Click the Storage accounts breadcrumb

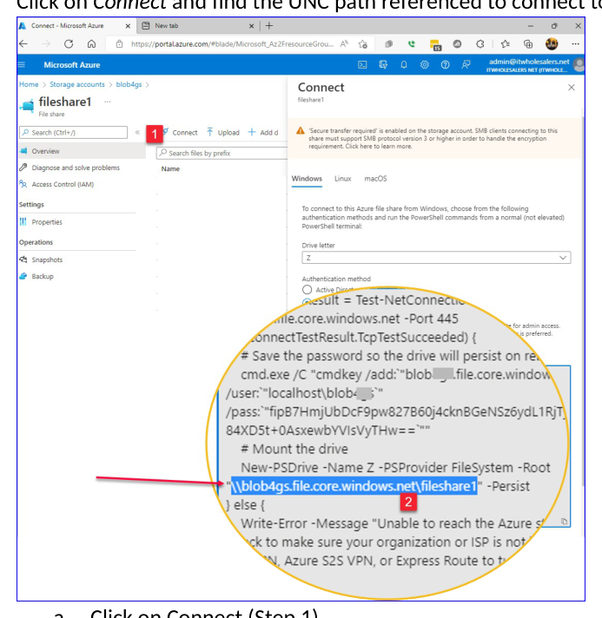point(77,84)
